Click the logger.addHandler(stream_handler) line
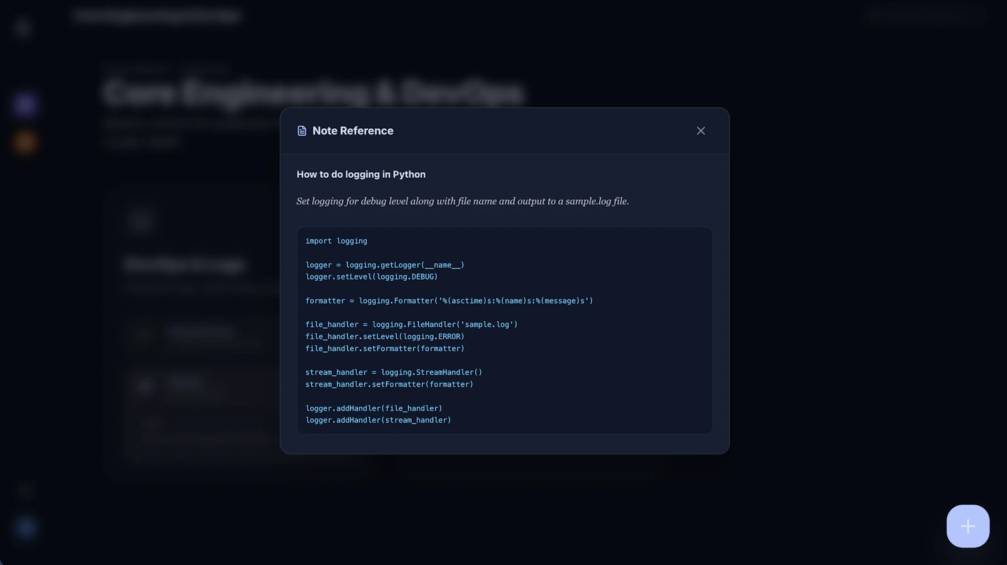 coord(378,420)
